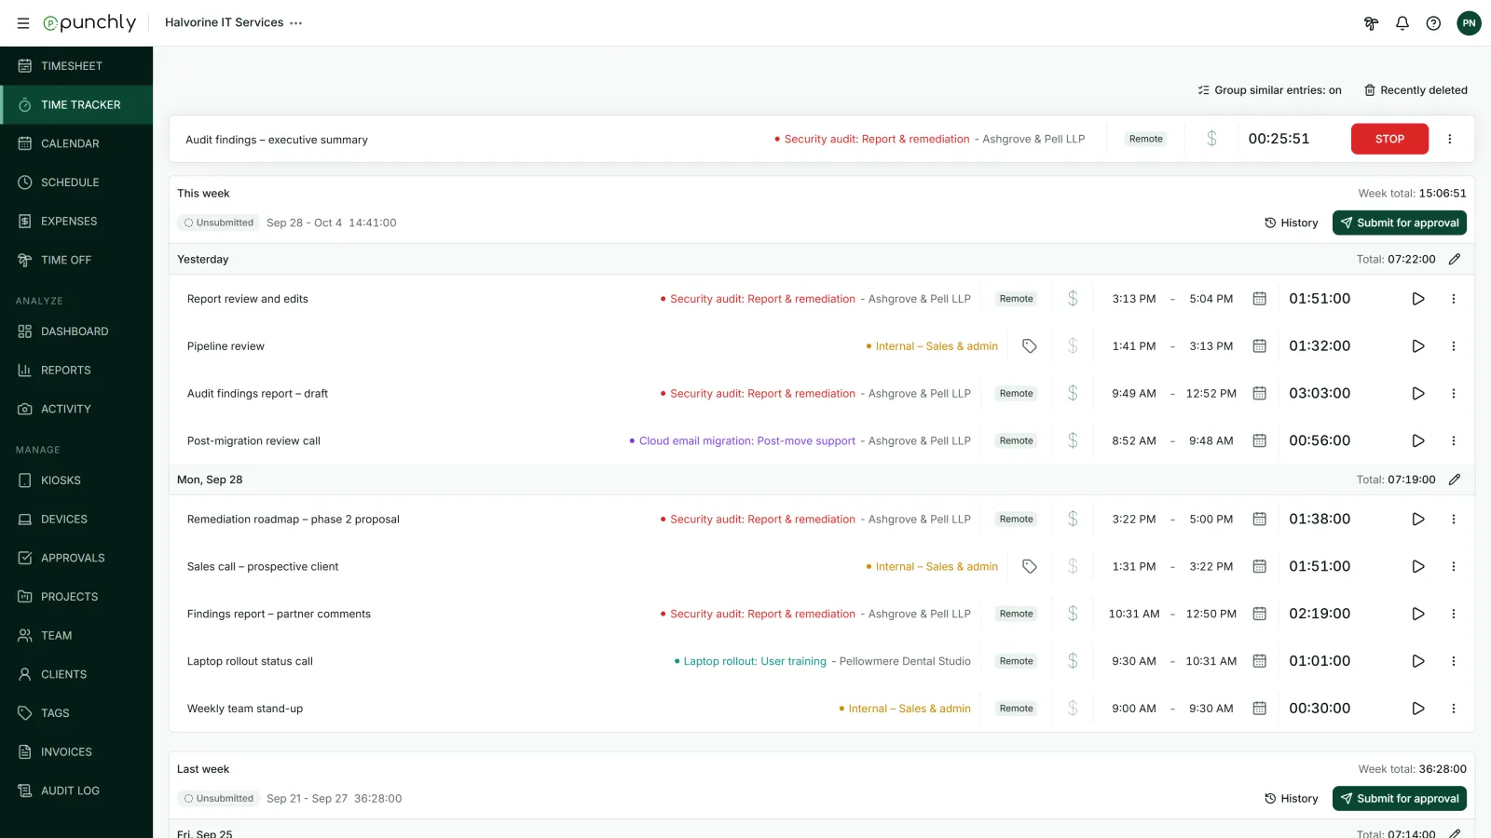The height and width of the screenshot is (838, 1491).
Task: Open more options for Weekly team stand-up
Action: pos(1453,709)
